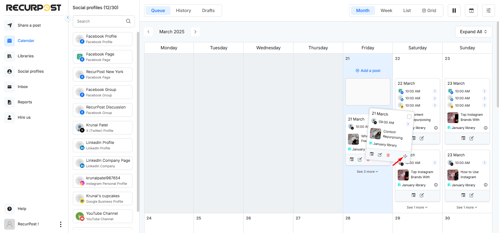The width and height of the screenshot is (499, 233).
Task: Click Add a post on Friday 21
Action: tap(368, 70)
